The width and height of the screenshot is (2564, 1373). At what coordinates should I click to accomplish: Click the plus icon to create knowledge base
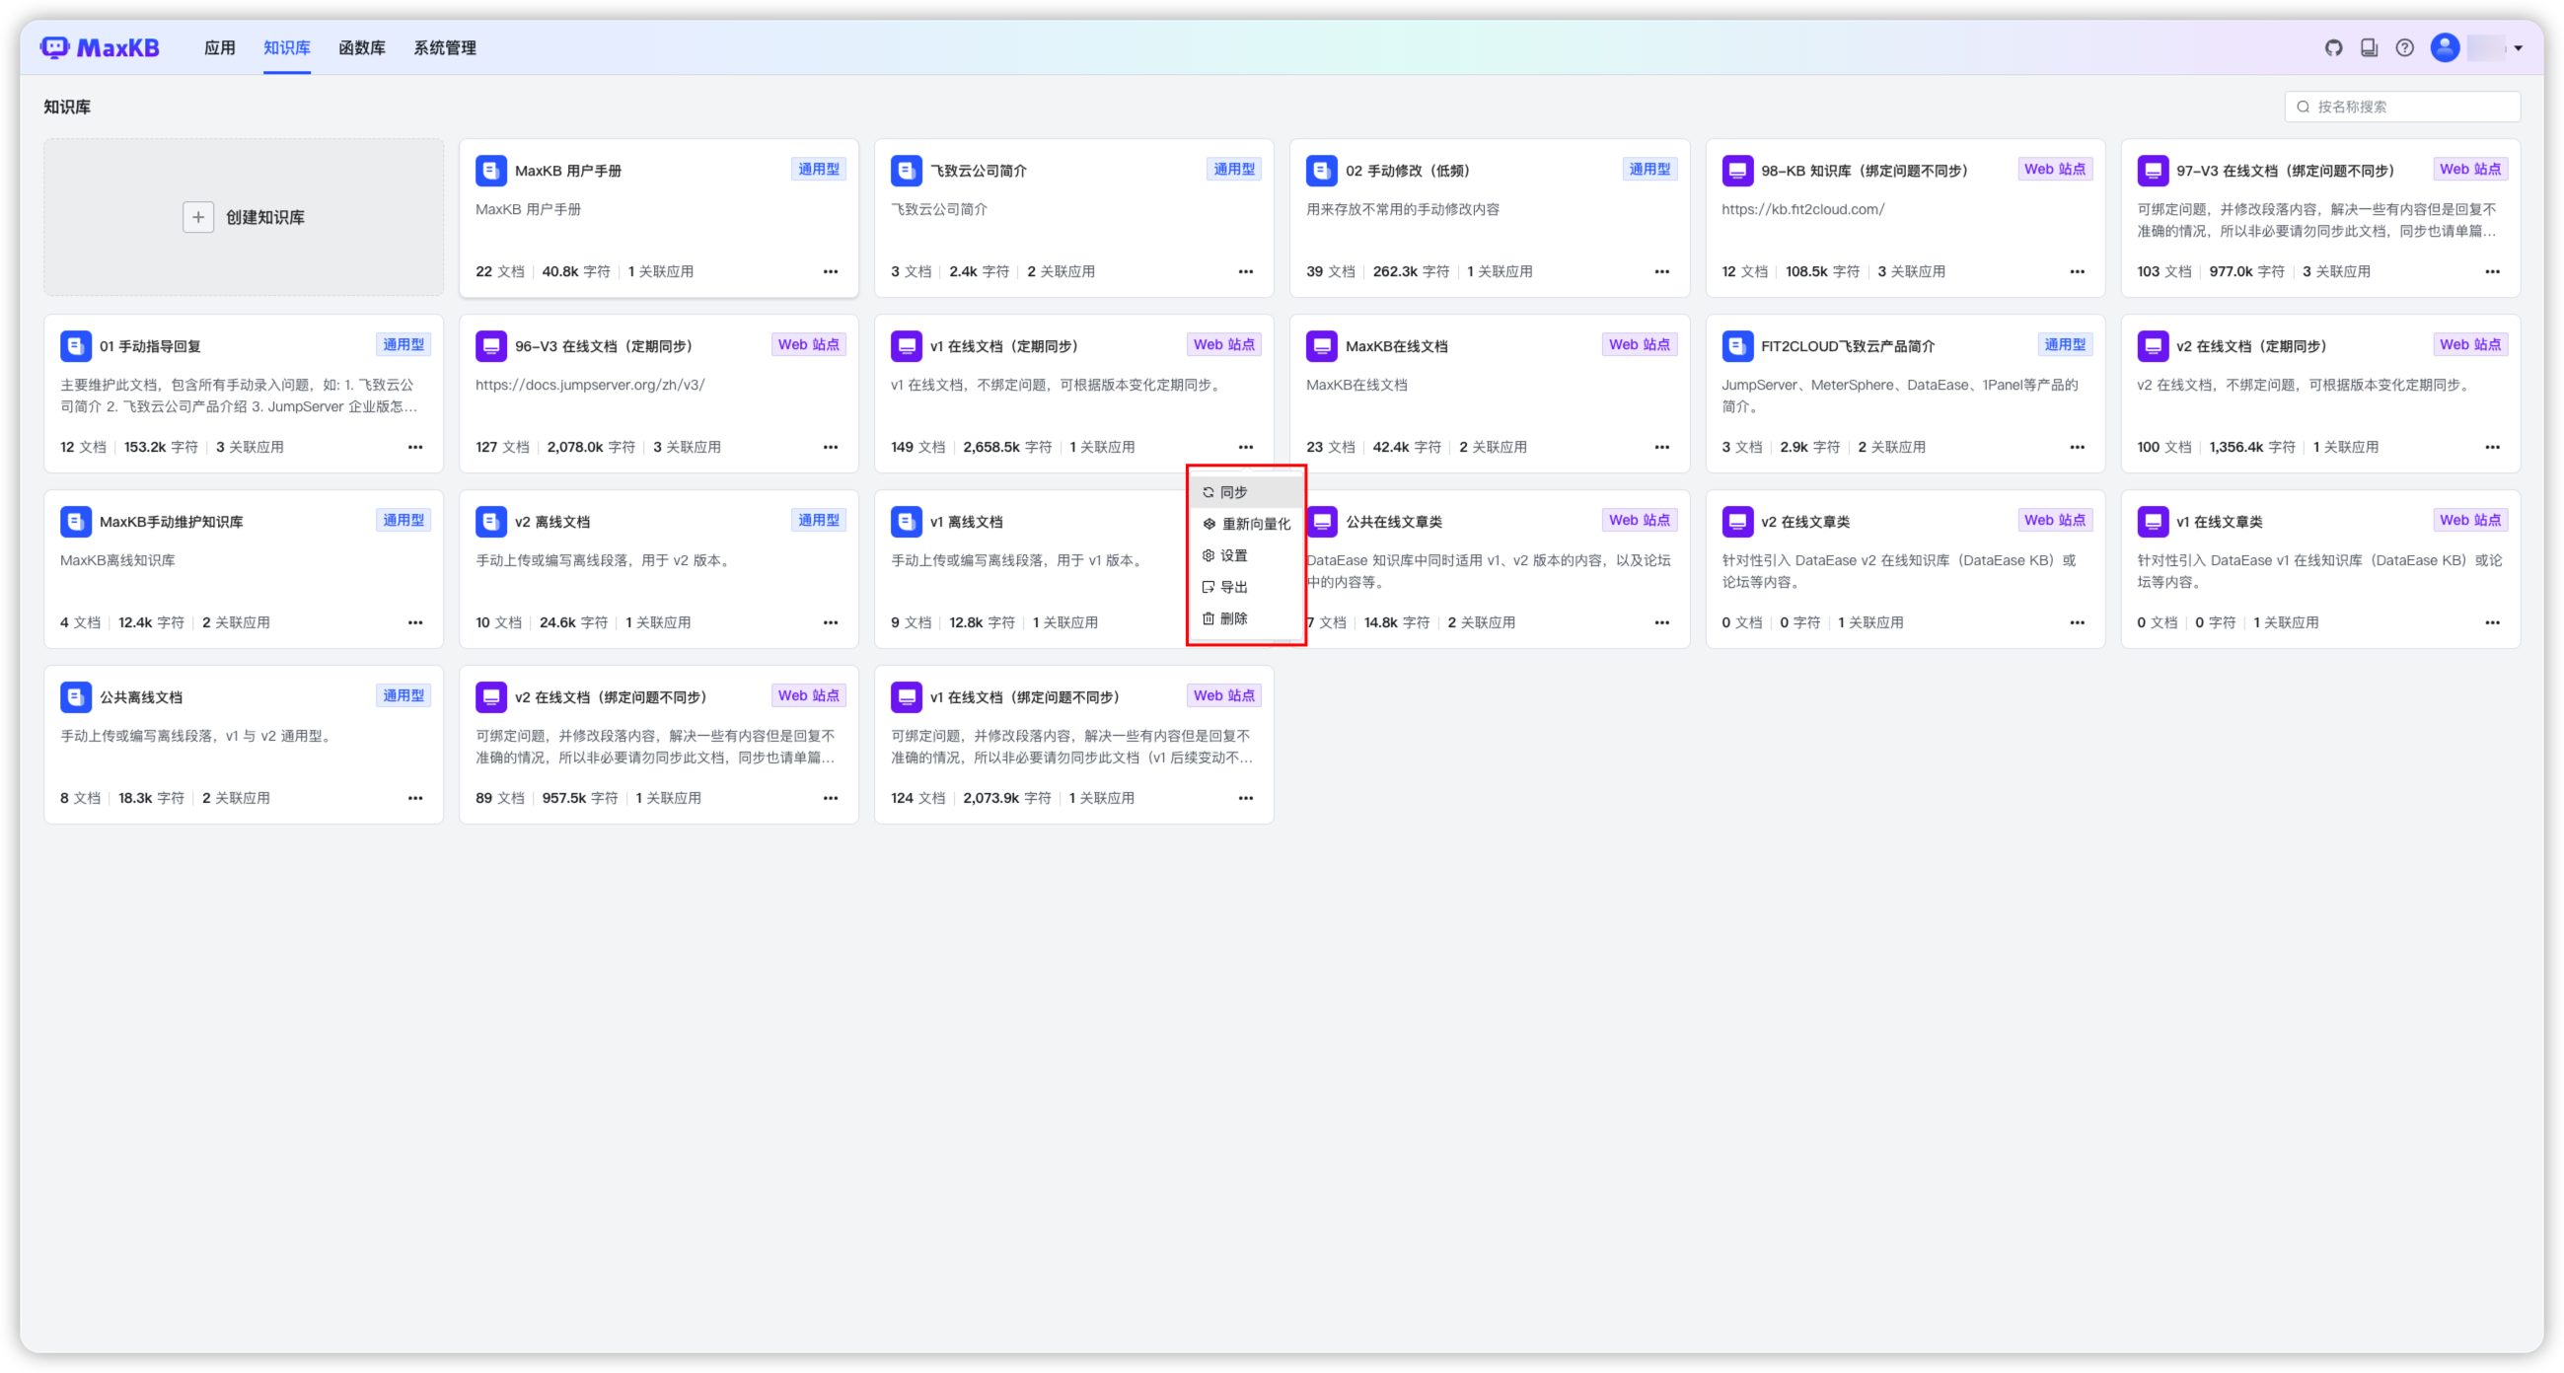(198, 217)
